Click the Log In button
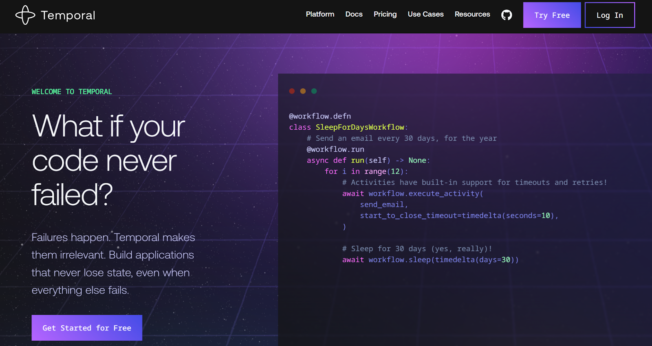This screenshot has height=346, width=652. (x=610, y=15)
